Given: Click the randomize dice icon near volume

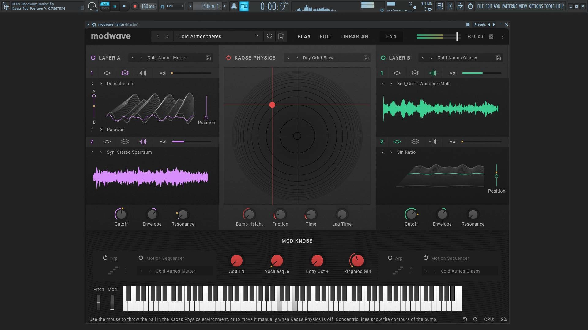Looking at the screenshot, I should coord(491,36).
